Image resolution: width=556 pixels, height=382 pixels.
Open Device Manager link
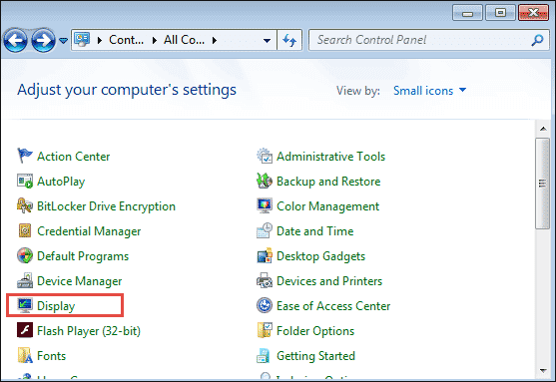80,281
